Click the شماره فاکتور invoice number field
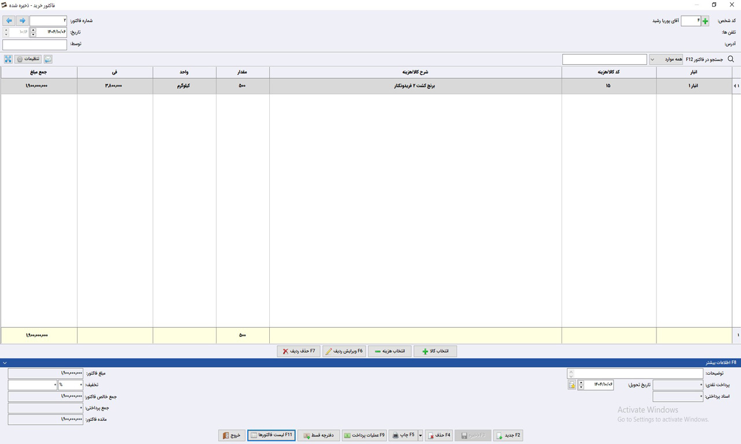This screenshot has height=444, width=741. tap(48, 21)
